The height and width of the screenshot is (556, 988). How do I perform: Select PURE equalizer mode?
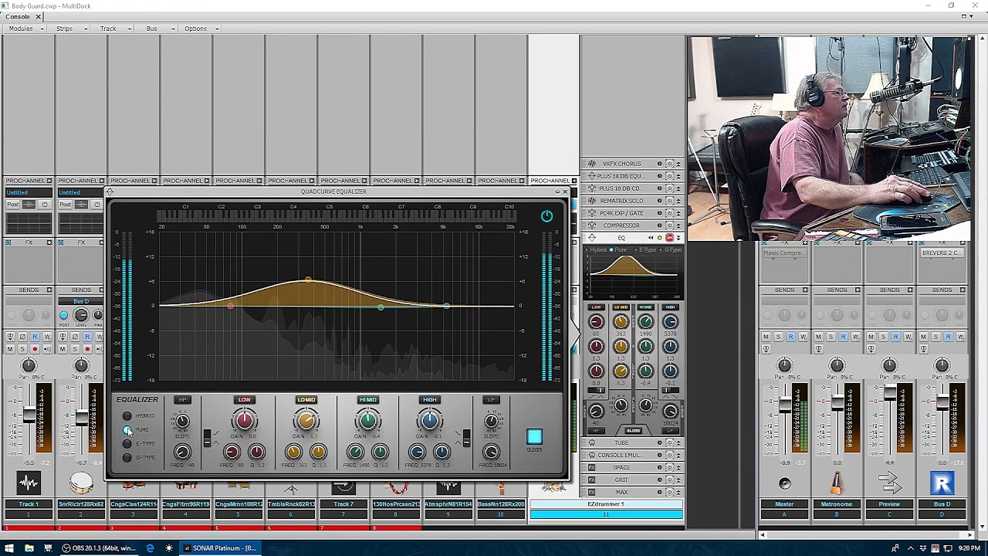(x=127, y=430)
